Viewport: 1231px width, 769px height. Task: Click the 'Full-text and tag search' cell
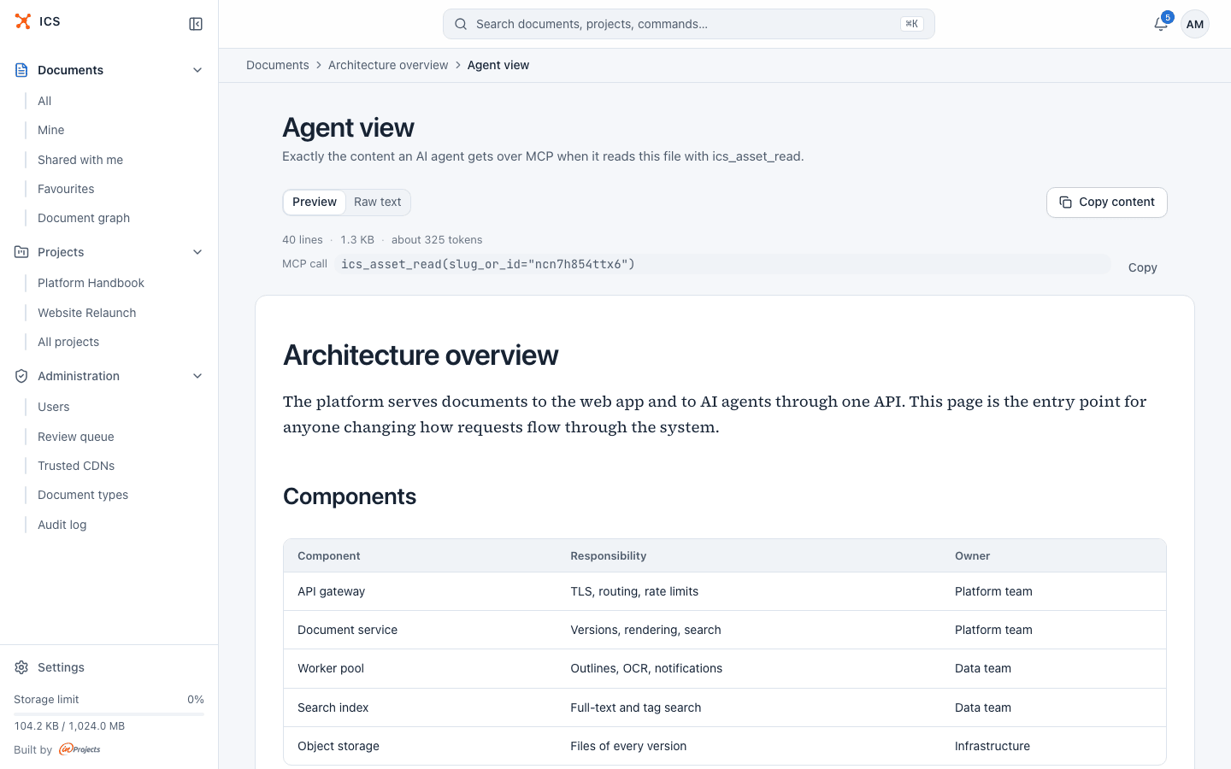point(749,707)
